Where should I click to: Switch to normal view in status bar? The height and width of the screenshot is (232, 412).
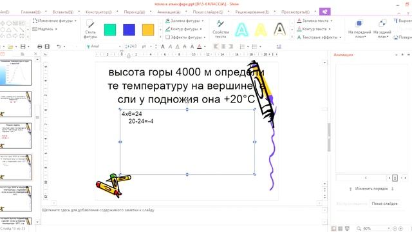[333, 229]
